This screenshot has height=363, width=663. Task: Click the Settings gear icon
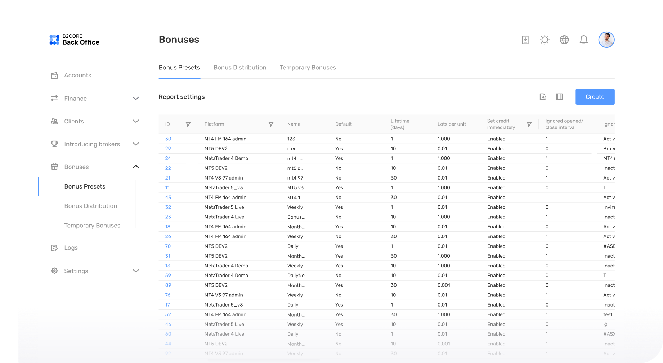pyautogui.click(x=54, y=271)
